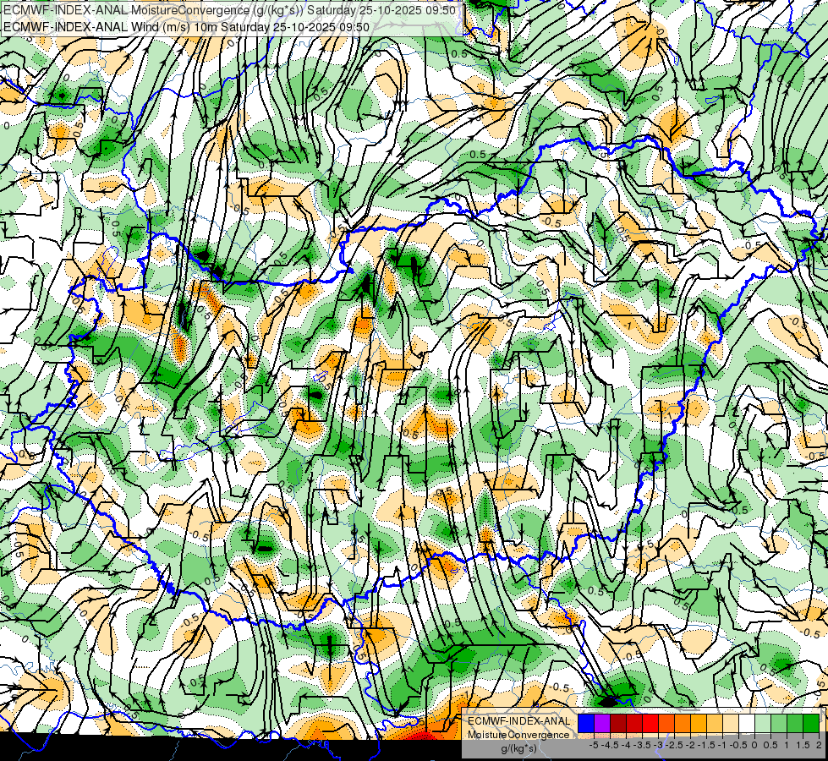Image resolution: width=828 pixels, height=761 pixels.
Task: Click the -3 value on the legend scale
Action: tap(659, 745)
